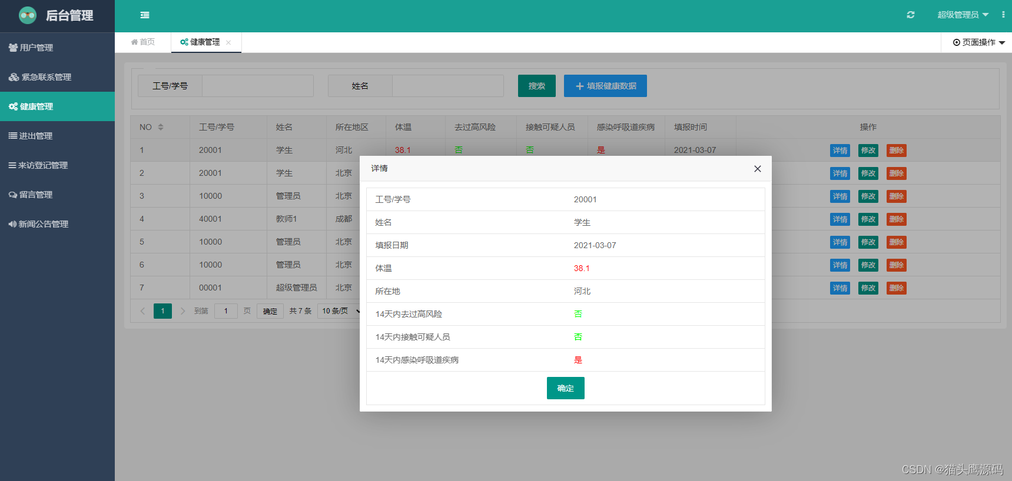
Task: Open 超级管理员 user dropdown
Action: (963, 15)
